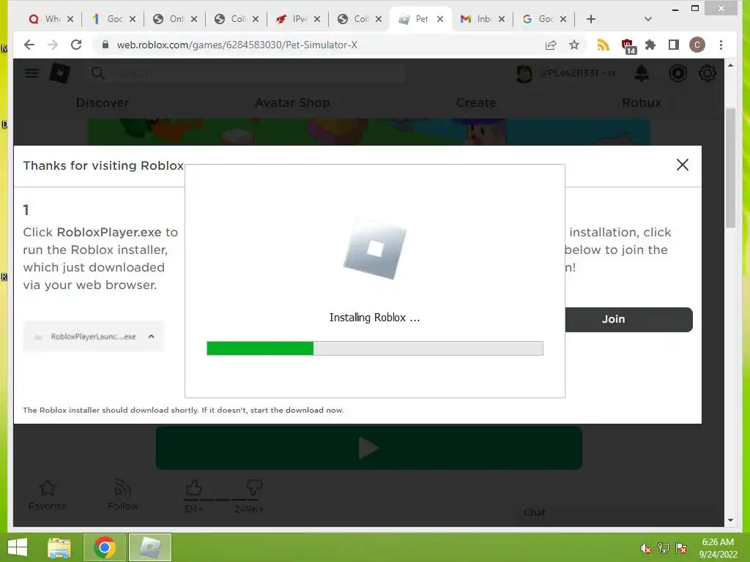Open the Action Center flag in the system tray

(681, 548)
